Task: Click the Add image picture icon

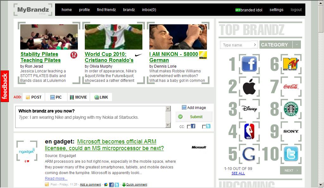Action: [184, 107]
